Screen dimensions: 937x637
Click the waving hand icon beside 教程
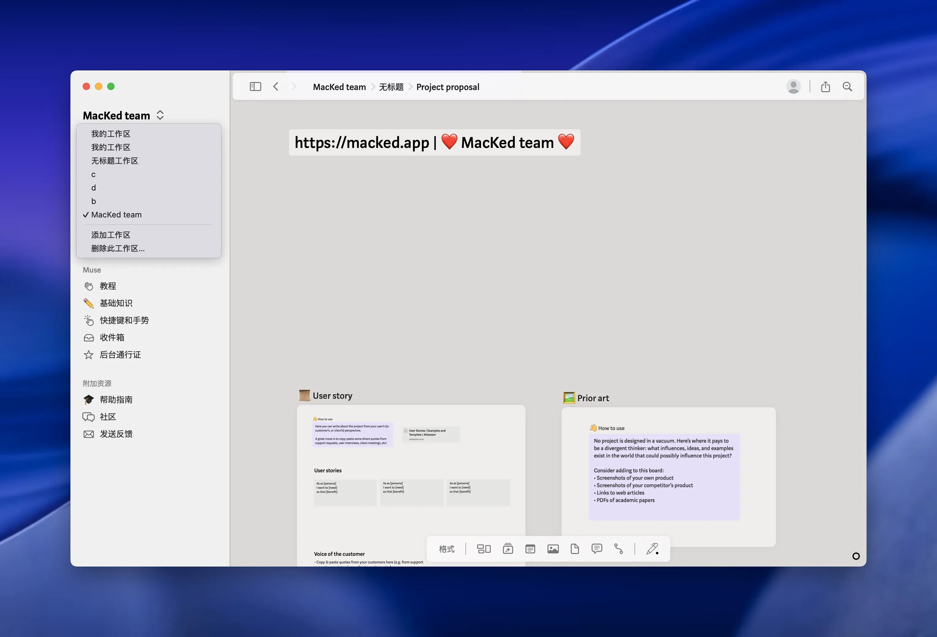89,286
